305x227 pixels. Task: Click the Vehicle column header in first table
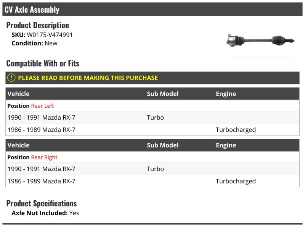click(x=18, y=94)
